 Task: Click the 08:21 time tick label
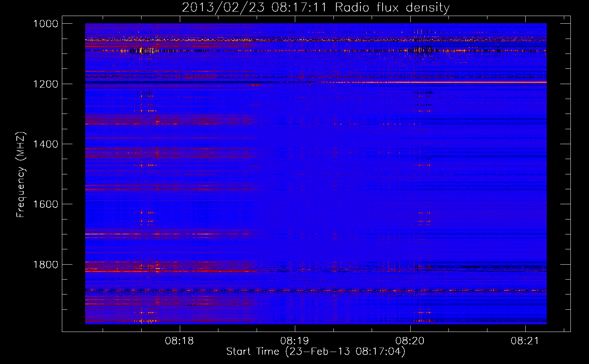pyautogui.click(x=525, y=341)
